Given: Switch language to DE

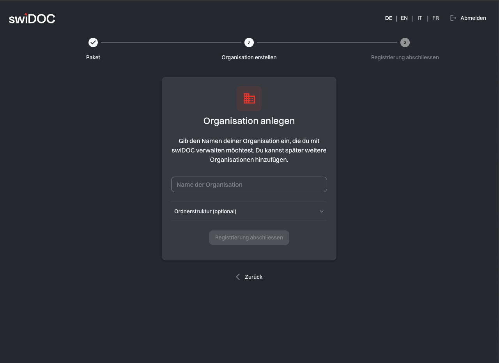Looking at the screenshot, I should pyautogui.click(x=389, y=18).
